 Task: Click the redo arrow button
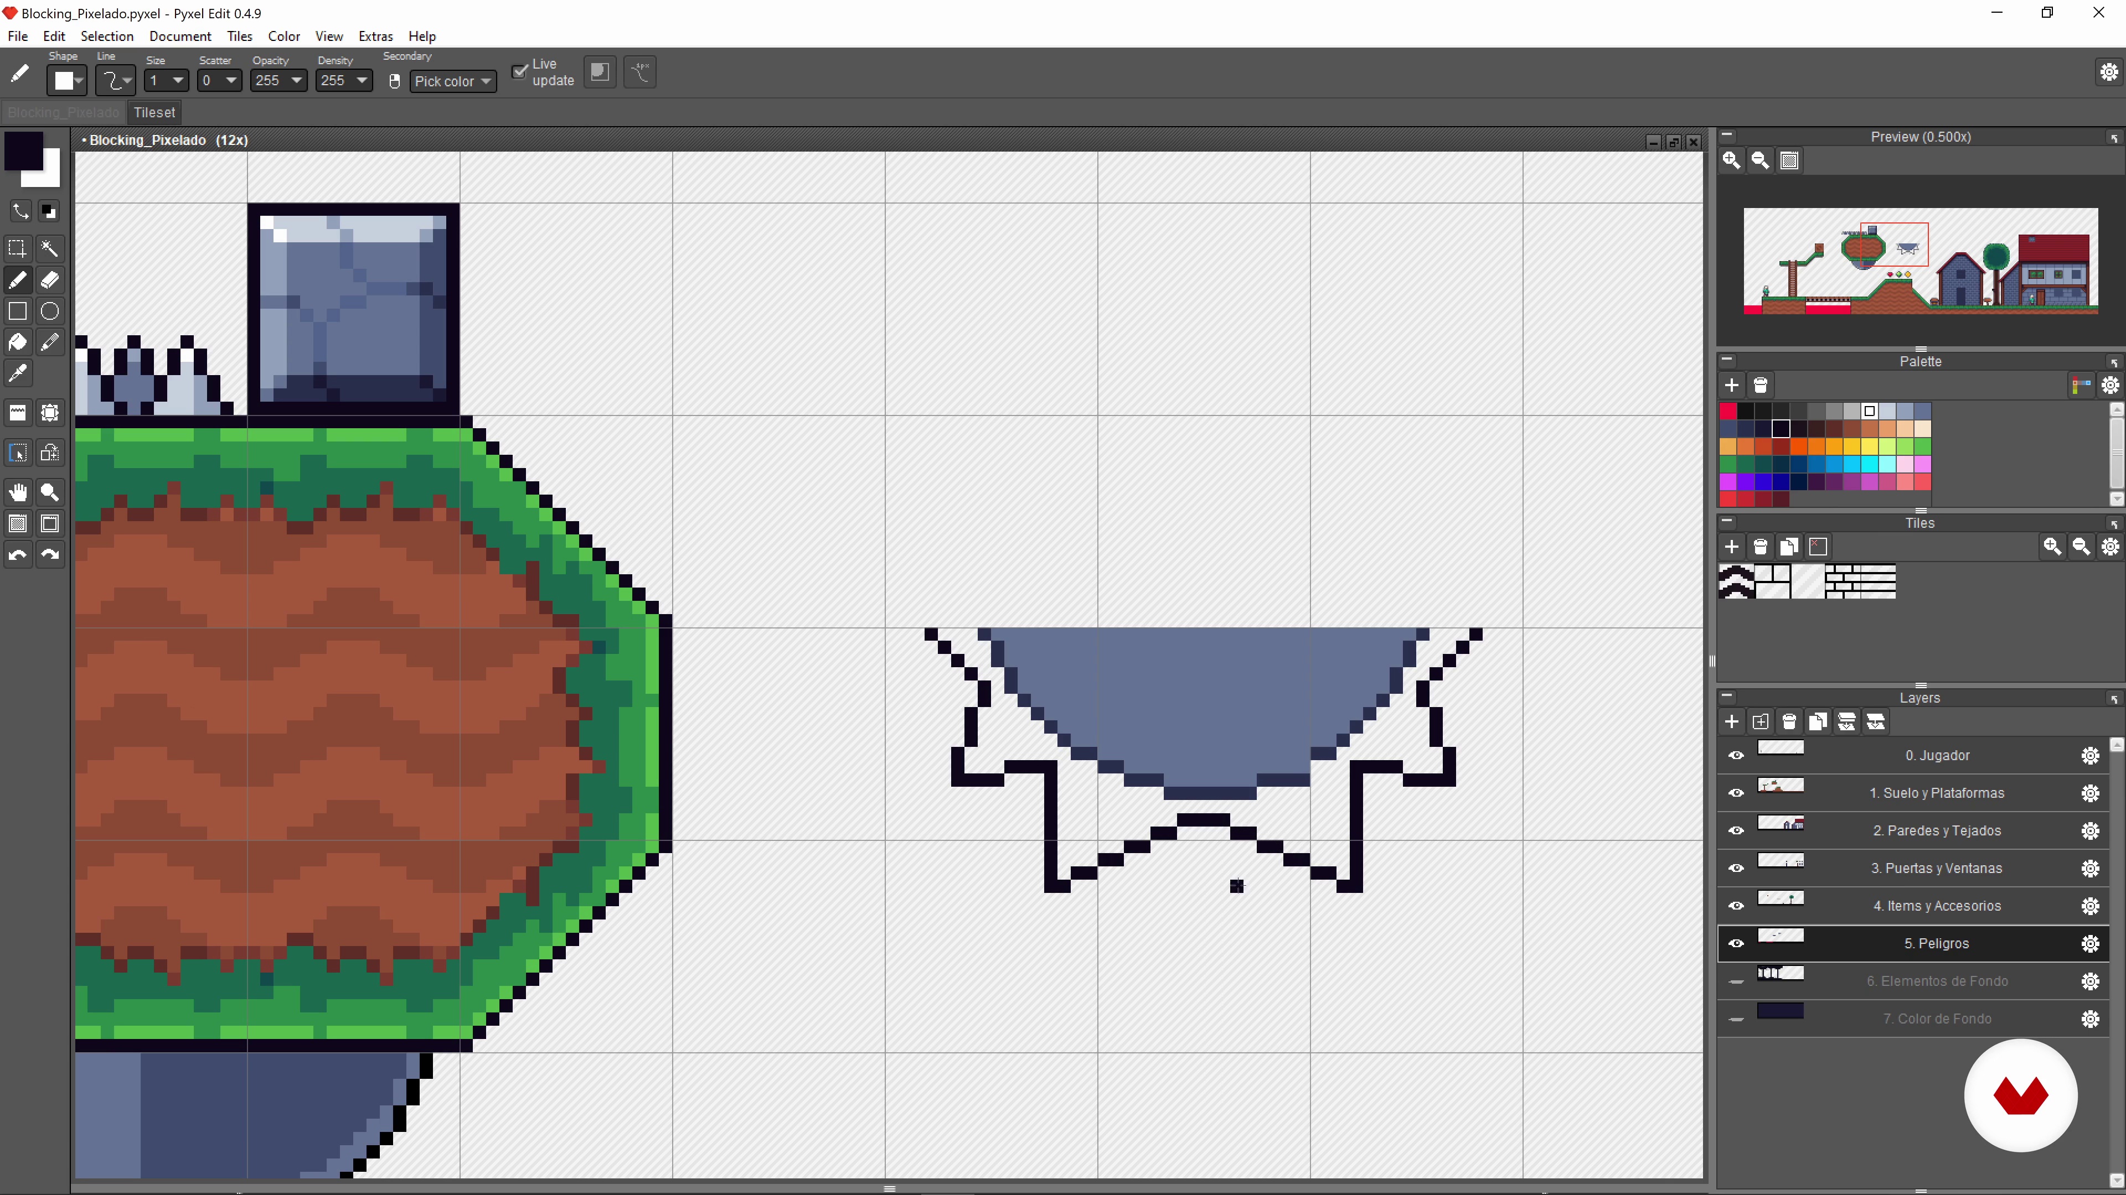pyautogui.click(x=49, y=555)
